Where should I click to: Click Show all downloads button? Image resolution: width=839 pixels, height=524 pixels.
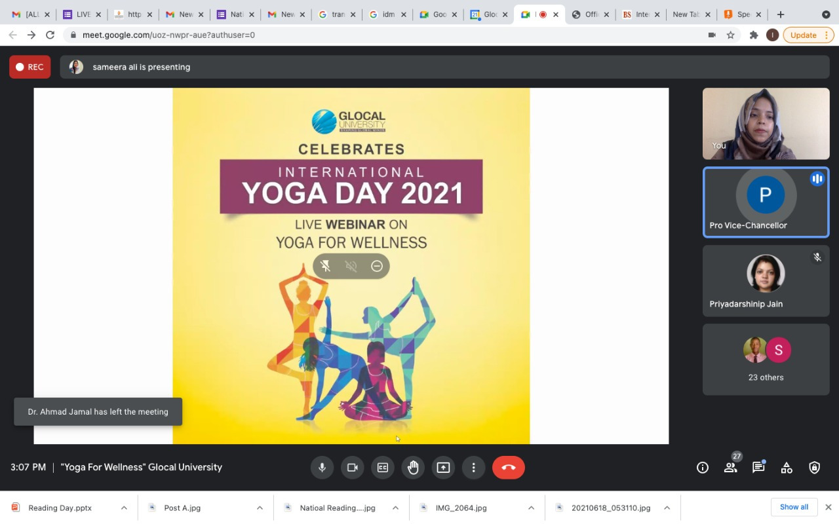[794, 507]
